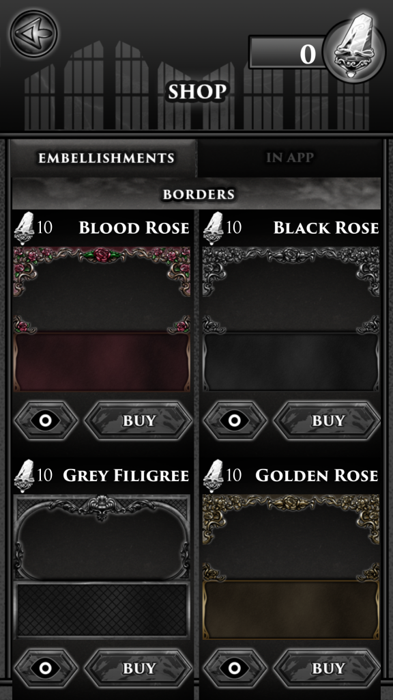Buy the Golden Rose border

pos(327,669)
